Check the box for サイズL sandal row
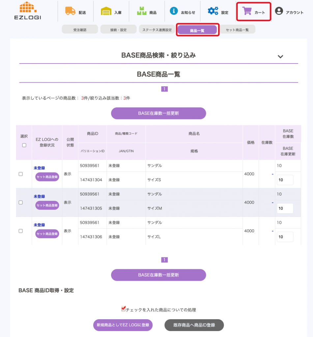313x337 pixels. point(21,231)
